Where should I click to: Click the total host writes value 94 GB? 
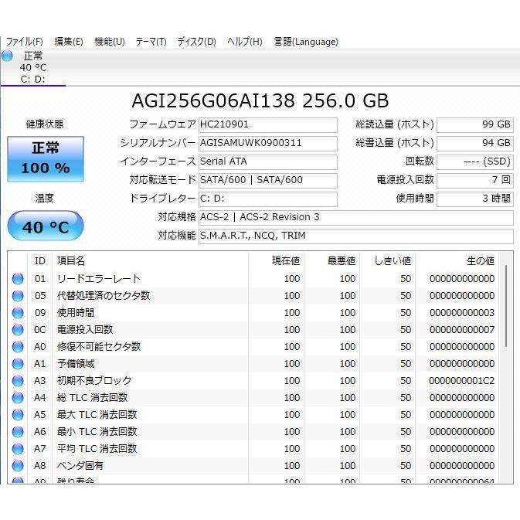coord(475,144)
